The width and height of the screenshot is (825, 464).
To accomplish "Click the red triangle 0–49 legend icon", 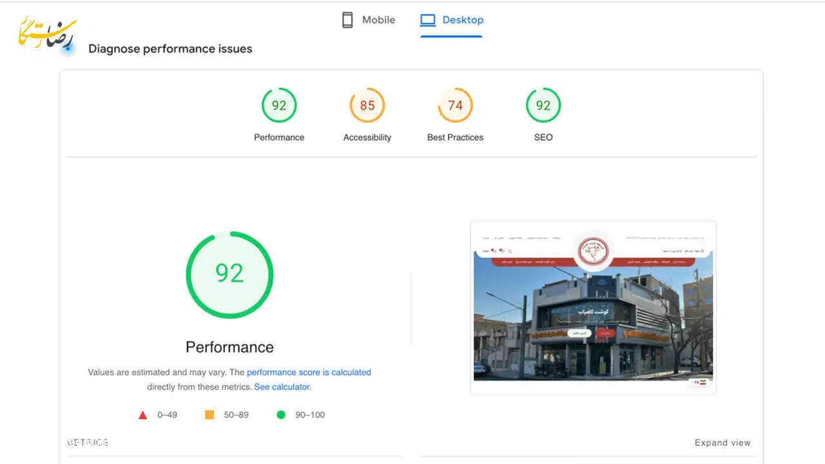I will [x=143, y=415].
